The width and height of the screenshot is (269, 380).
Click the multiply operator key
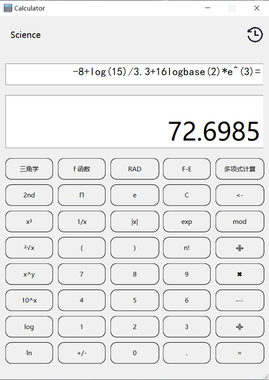240,274
